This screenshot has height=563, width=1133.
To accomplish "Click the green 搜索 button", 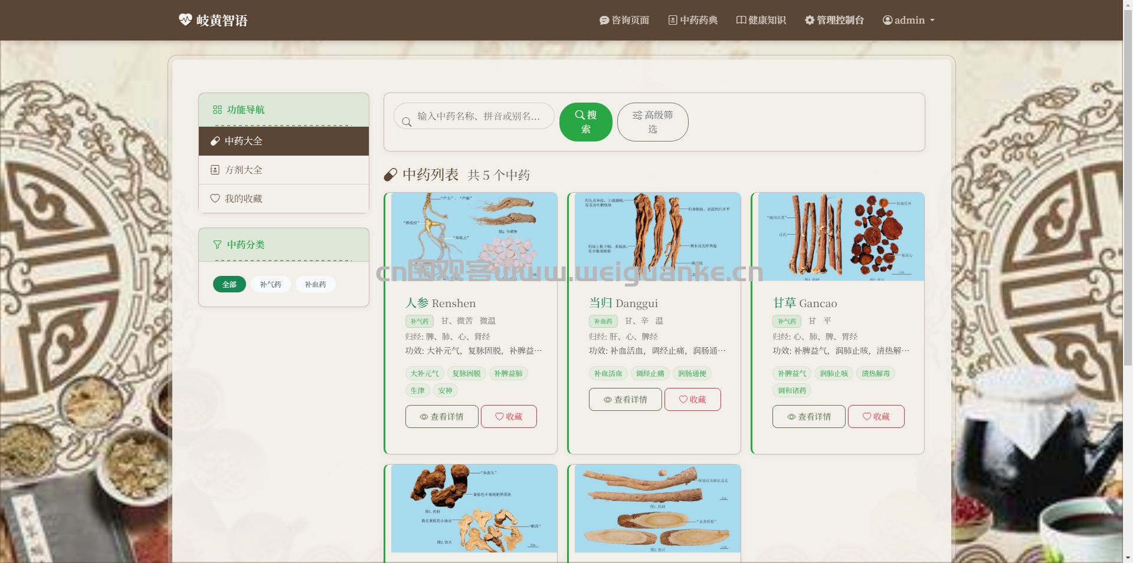I will click(x=586, y=122).
